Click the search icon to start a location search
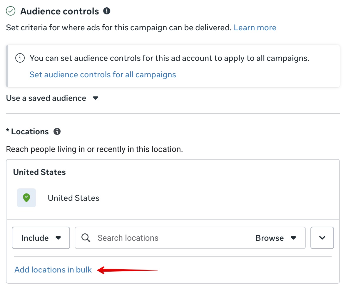Viewport: 346px width, 291px height. point(86,238)
